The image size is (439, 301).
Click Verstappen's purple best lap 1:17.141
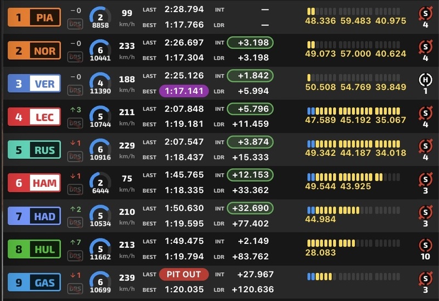click(x=184, y=91)
